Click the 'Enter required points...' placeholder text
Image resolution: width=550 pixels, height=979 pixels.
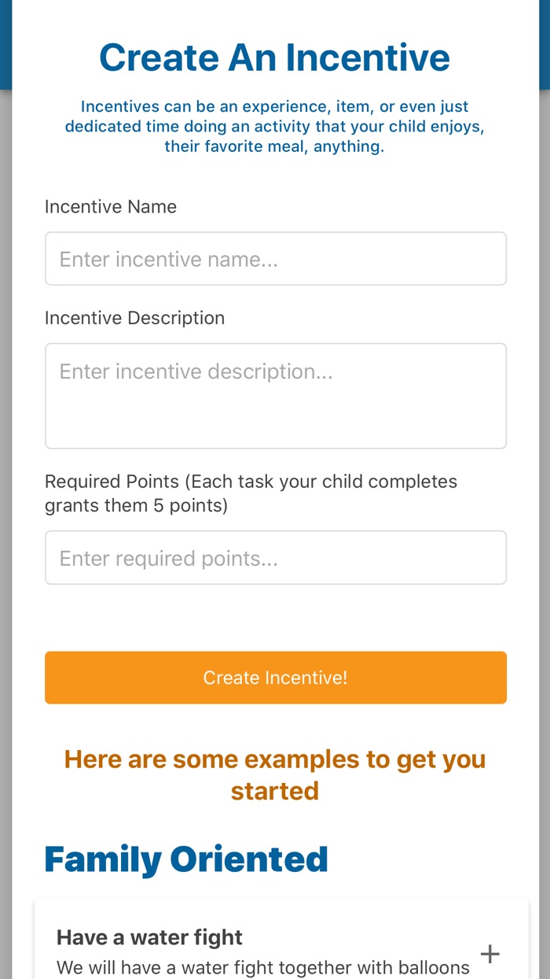pyautogui.click(x=169, y=559)
